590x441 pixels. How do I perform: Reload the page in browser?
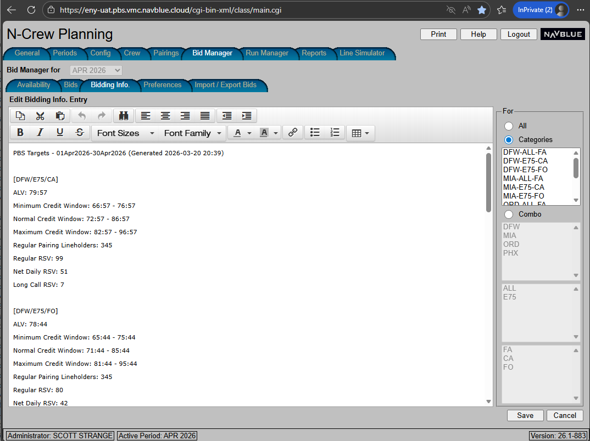[31, 10]
